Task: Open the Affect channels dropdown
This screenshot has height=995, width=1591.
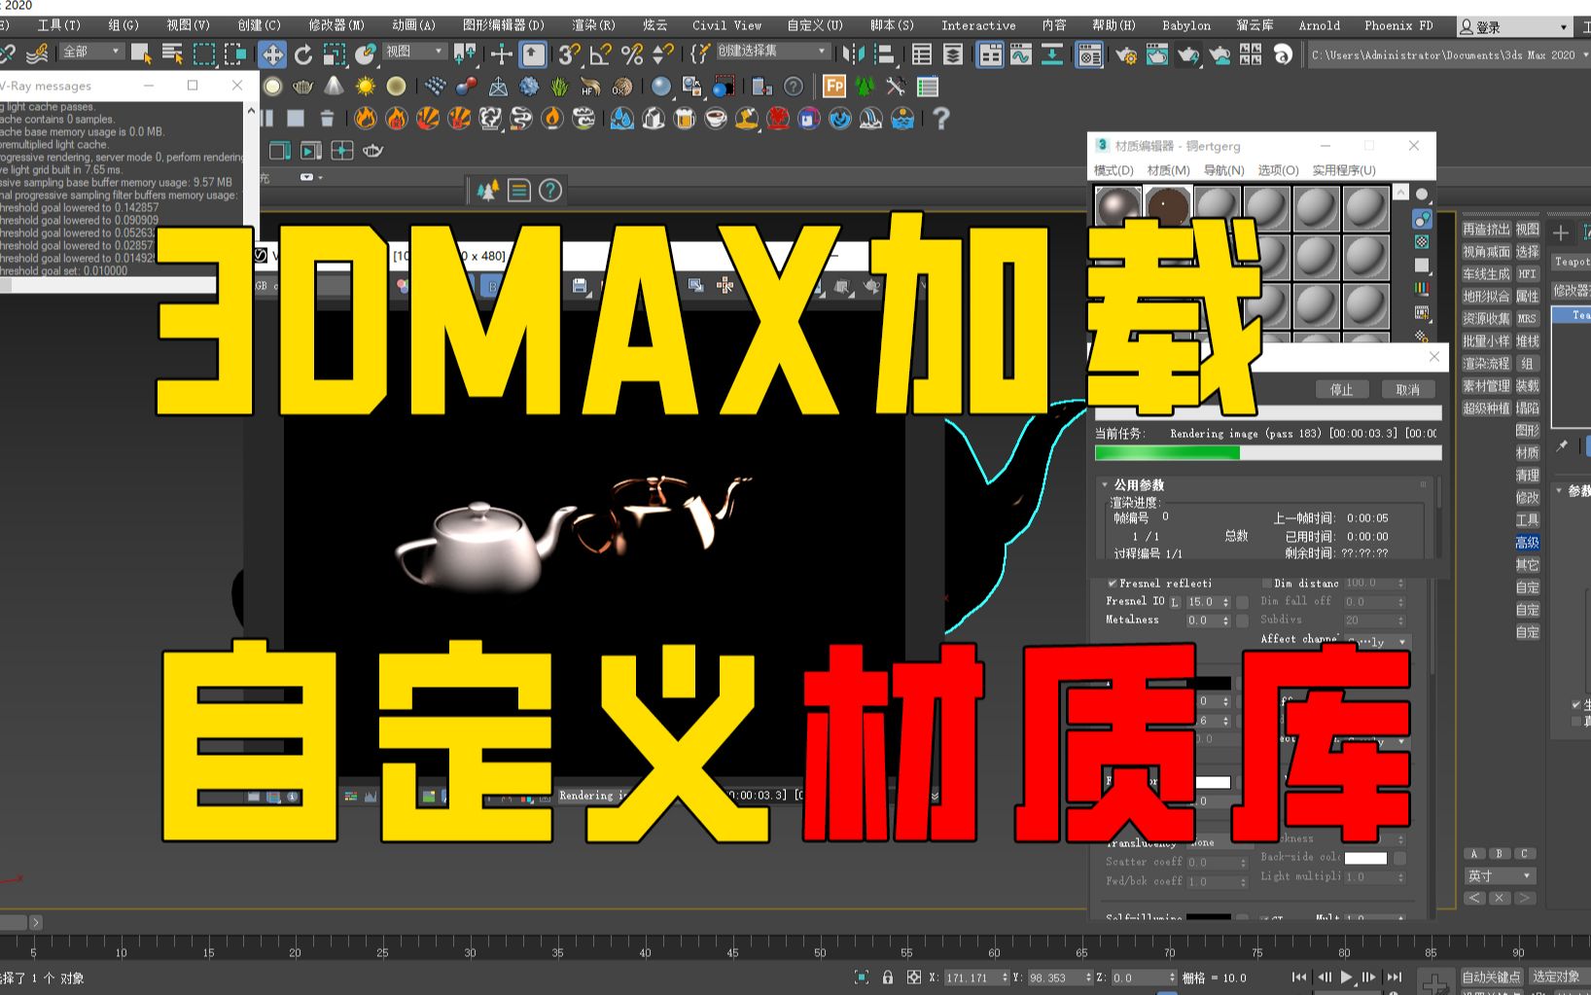Action: [x=1377, y=642]
